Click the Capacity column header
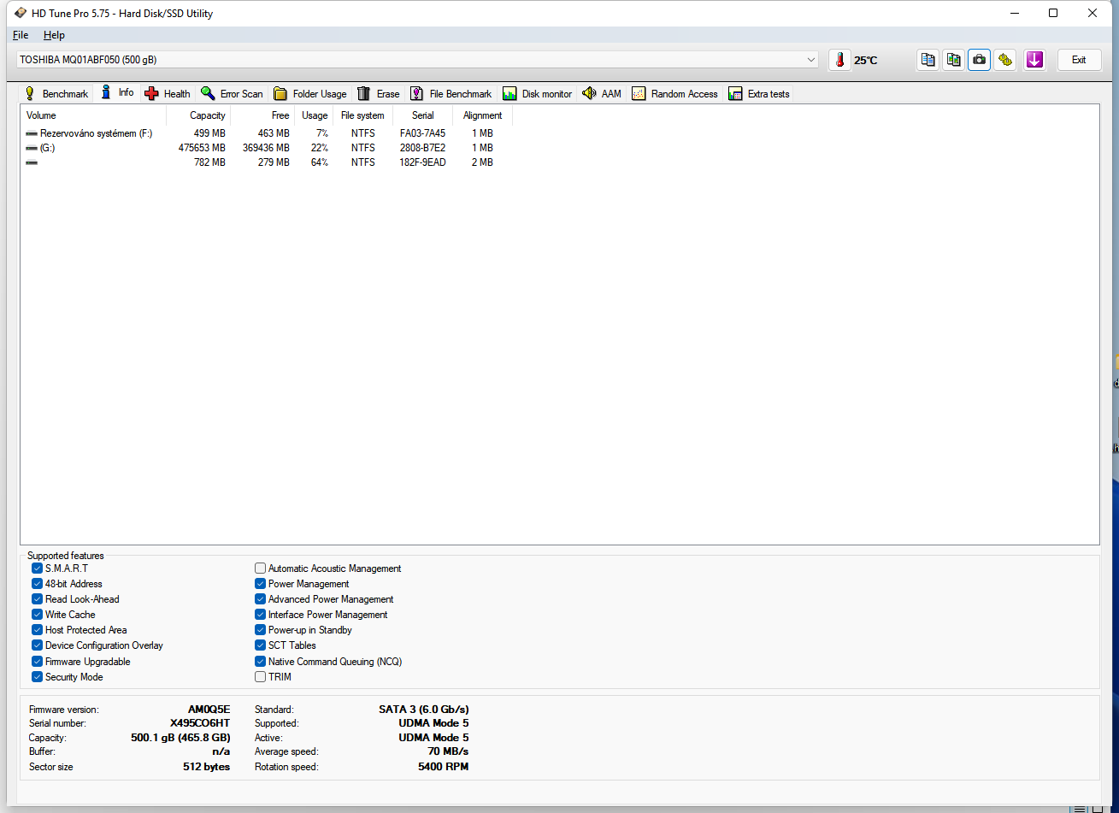Viewport: 1119px width, 813px height. pyautogui.click(x=207, y=115)
